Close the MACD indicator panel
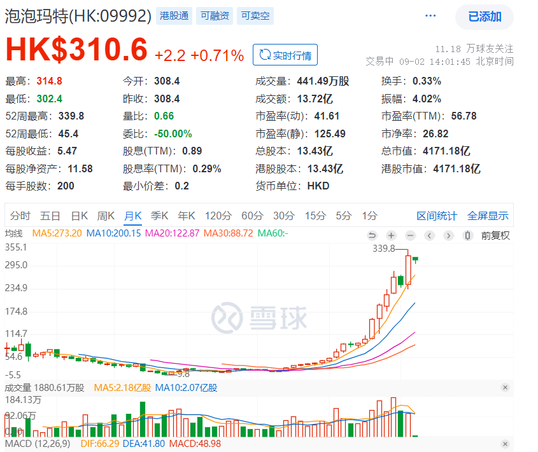The height and width of the screenshot is (452, 538). click(505, 444)
